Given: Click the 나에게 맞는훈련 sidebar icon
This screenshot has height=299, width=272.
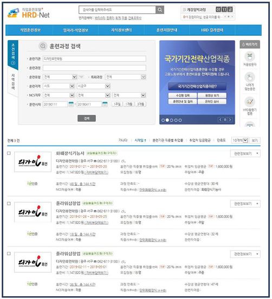Looking at the screenshot, I should [x=249, y=77].
